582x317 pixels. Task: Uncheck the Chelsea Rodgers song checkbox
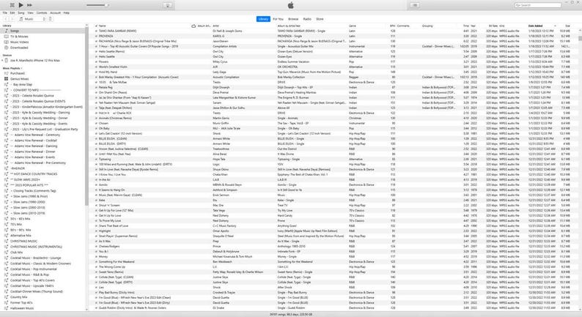coord(96,246)
